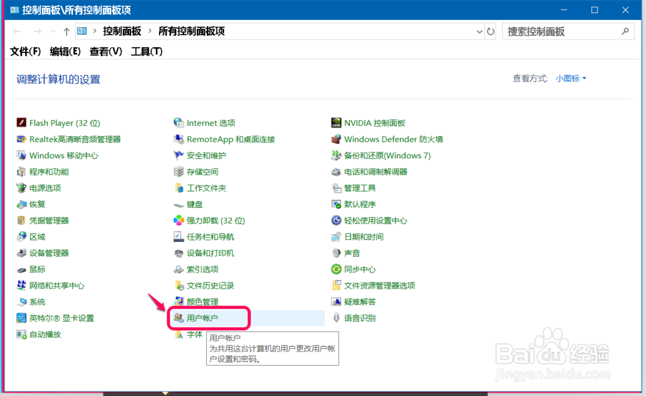Open the NVIDIA 控制面板 icon
The height and width of the screenshot is (396, 646).
pyautogui.click(x=336, y=123)
